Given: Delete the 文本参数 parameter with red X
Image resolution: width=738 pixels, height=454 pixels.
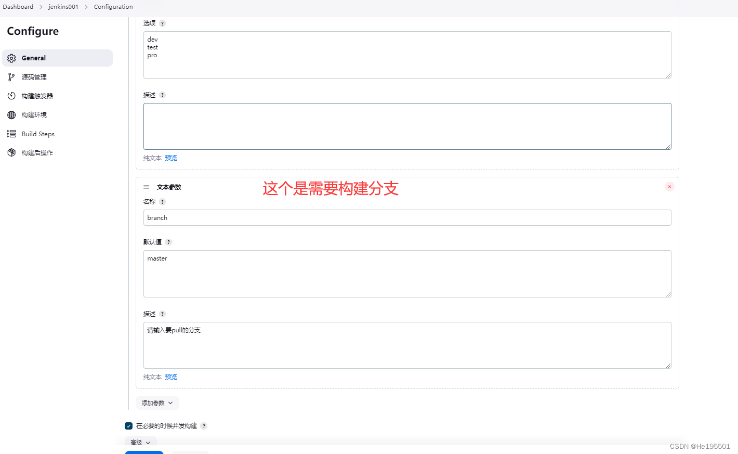Looking at the screenshot, I should (669, 187).
